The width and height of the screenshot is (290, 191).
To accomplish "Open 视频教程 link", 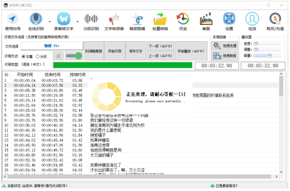I will point(225,56).
